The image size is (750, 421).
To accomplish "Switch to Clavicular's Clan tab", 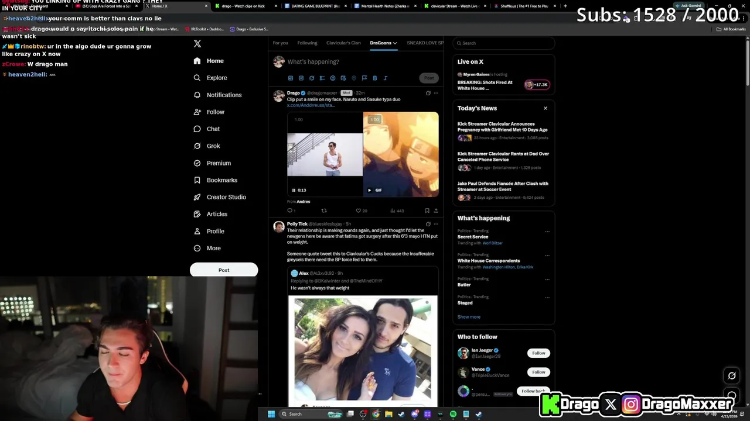I will [x=343, y=43].
